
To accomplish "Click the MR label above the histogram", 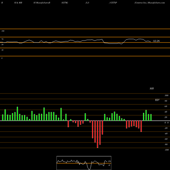I will (152, 88).
